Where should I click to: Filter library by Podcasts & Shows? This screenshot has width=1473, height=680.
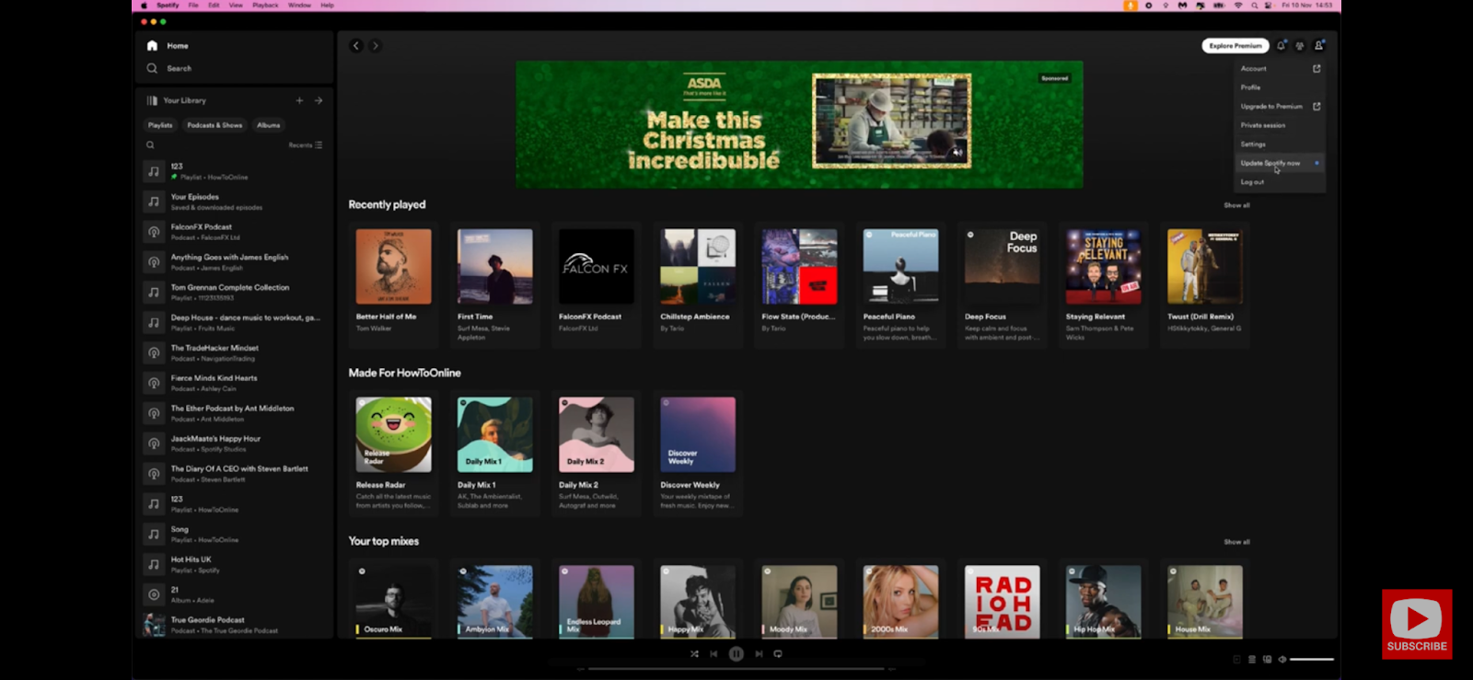(215, 125)
